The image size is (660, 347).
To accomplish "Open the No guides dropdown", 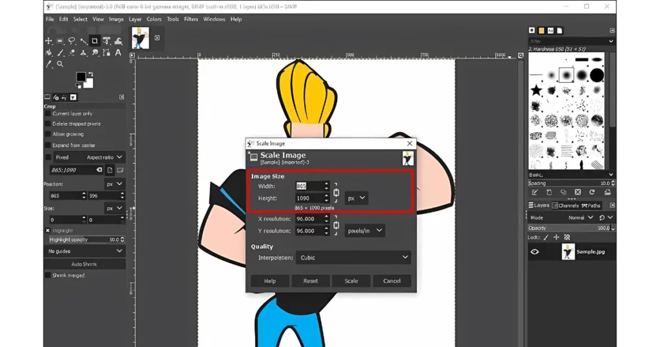I will click(84, 251).
